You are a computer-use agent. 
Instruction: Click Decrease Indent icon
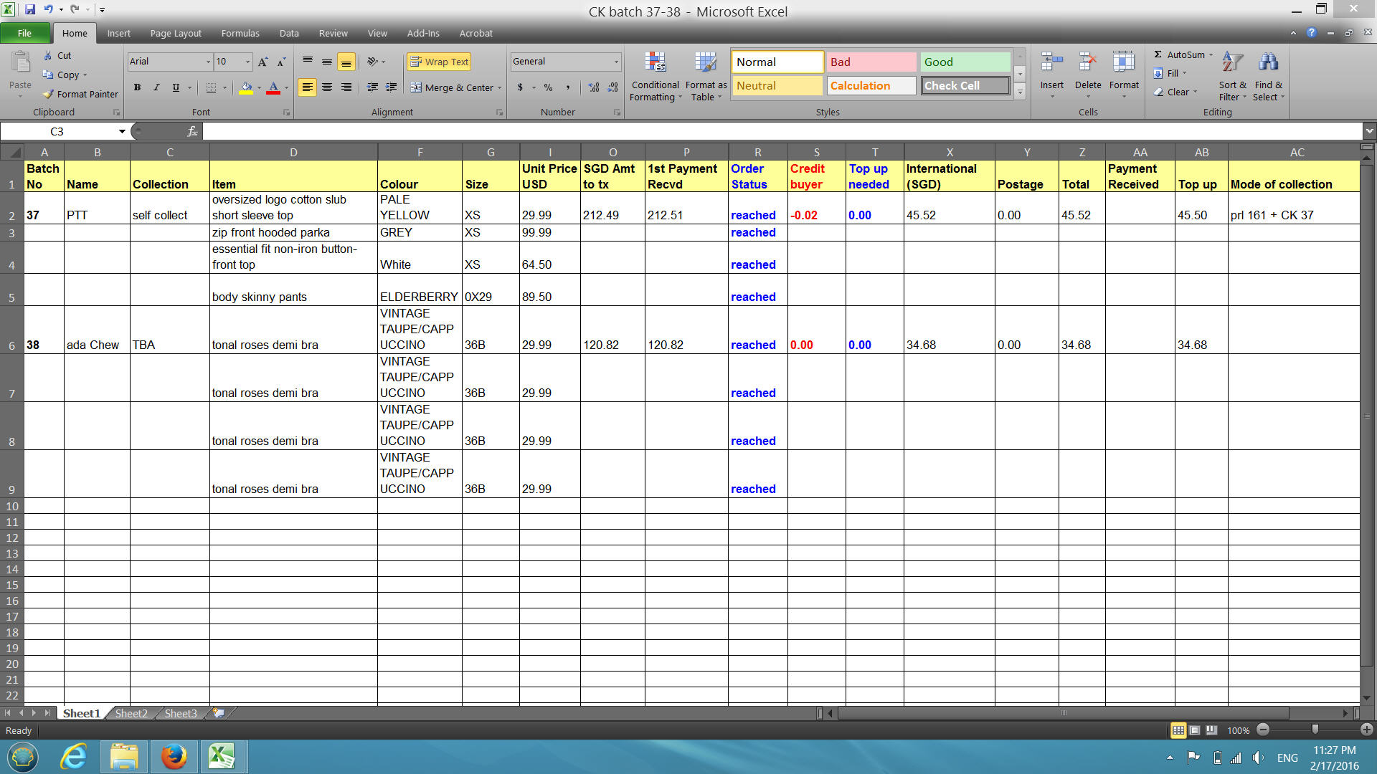372,87
